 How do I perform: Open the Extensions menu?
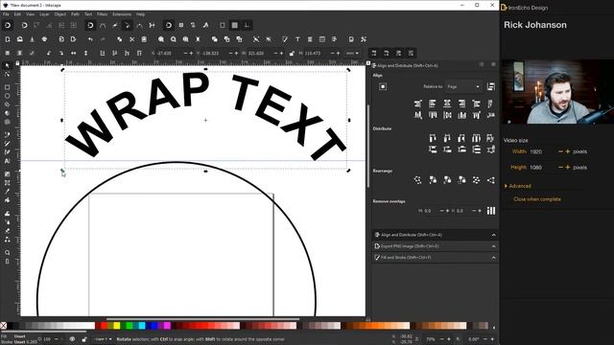click(x=122, y=14)
